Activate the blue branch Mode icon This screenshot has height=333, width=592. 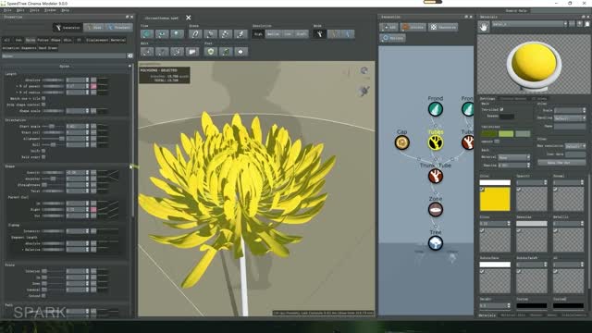click(348, 34)
